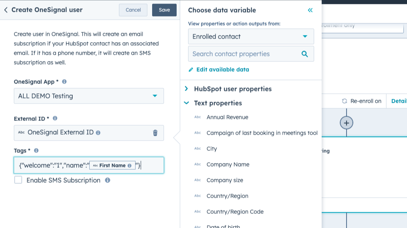
Task: Click the Edit available data link
Action: coord(222,70)
